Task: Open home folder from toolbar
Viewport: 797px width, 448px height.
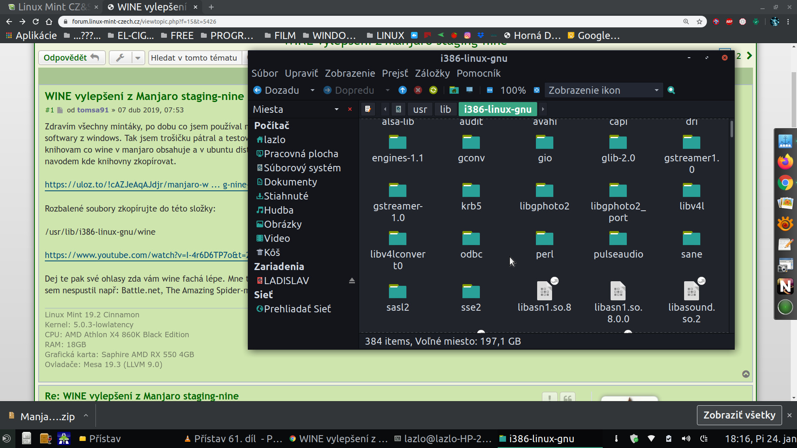Action: pyautogui.click(x=454, y=90)
